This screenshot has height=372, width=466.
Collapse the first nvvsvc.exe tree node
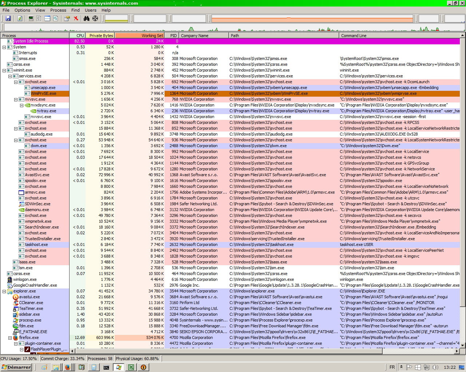point(16,99)
